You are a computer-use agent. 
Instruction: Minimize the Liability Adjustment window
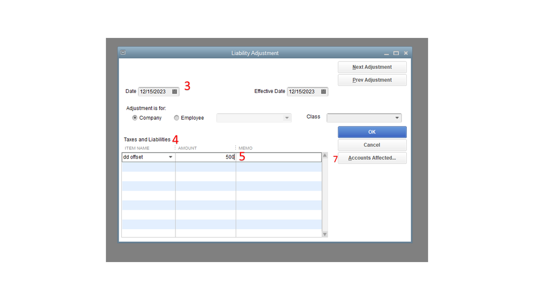pos(386,53)
